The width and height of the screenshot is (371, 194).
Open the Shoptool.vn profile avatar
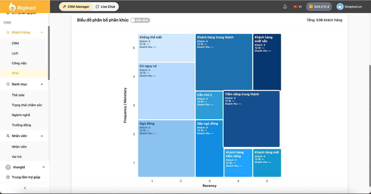point(340,7)
